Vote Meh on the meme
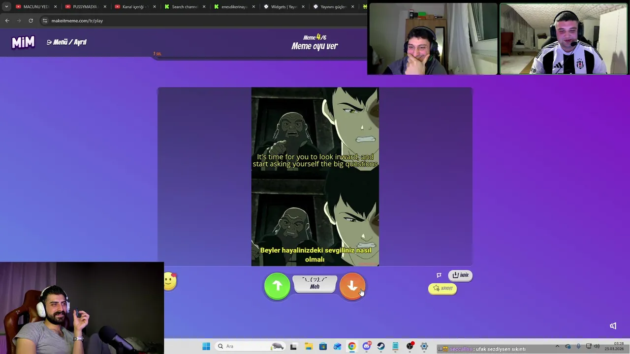The image size is (630, 354). tap(315, 284)
